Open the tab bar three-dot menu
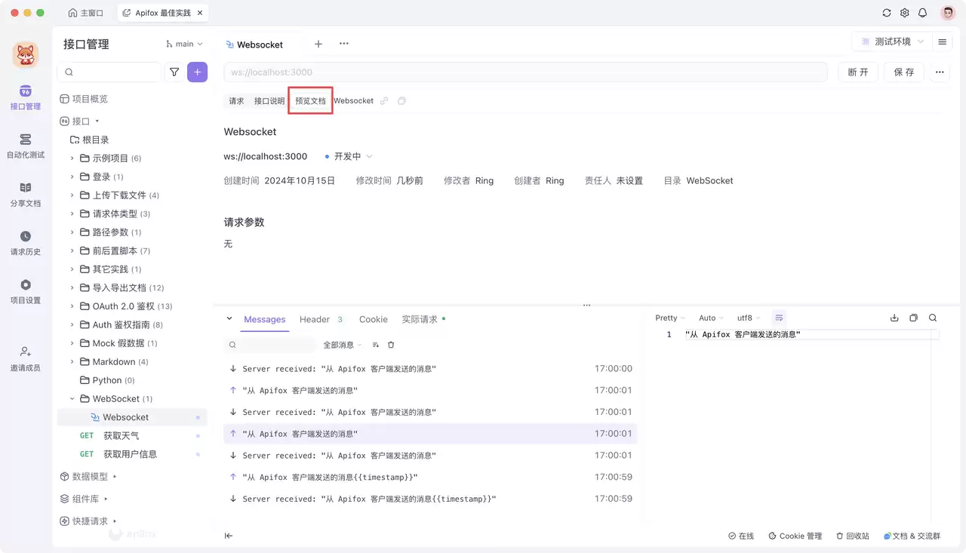Viewport: 966px width, 553px height. (344, 44)
